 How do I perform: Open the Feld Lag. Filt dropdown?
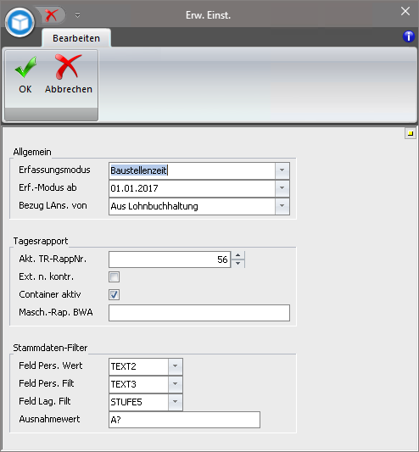point(175,402)
